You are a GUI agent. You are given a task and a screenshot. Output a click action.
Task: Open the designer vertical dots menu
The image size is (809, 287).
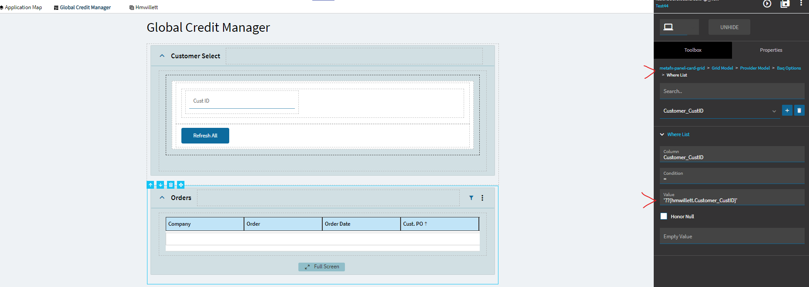[x=801, y=3]
